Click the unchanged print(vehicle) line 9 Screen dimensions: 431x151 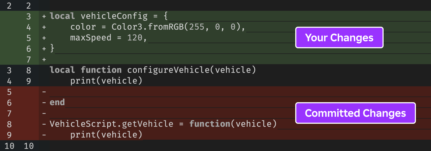click(106, 81)
